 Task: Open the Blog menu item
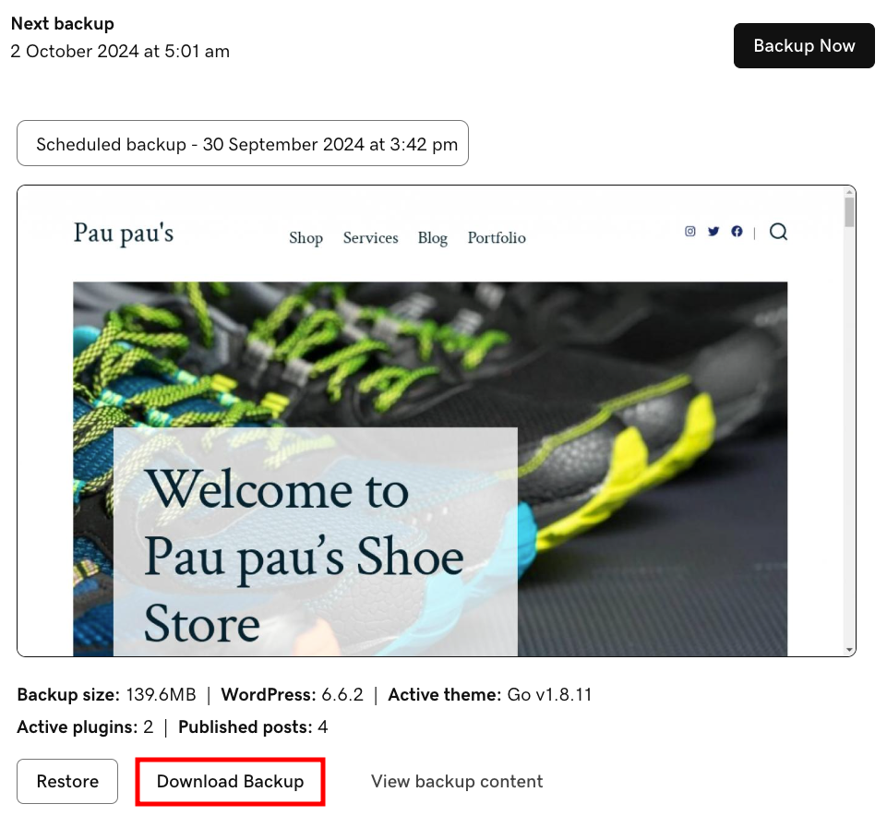click(433, 237)
